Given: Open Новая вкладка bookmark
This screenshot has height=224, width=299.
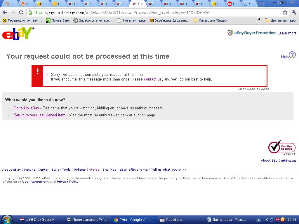Looking at the screenshot, I should (x=131, y=20).
